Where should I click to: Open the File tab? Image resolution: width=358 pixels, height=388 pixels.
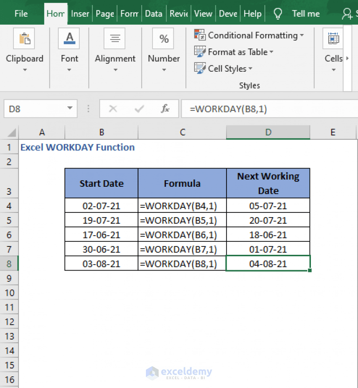(x=21, y=14)
